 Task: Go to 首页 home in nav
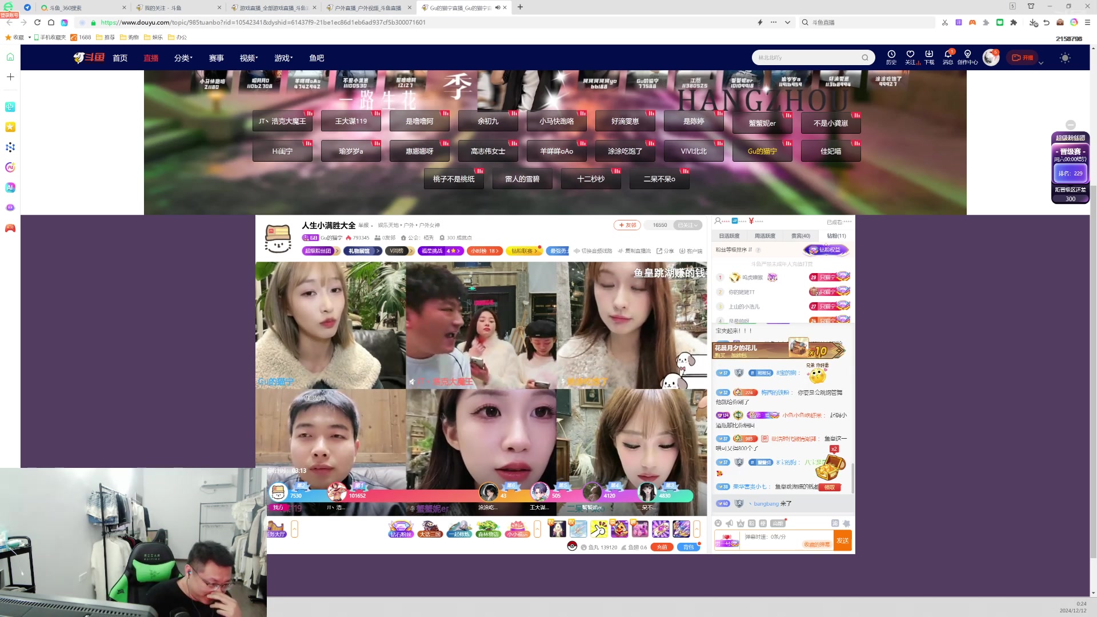point(120,58)
